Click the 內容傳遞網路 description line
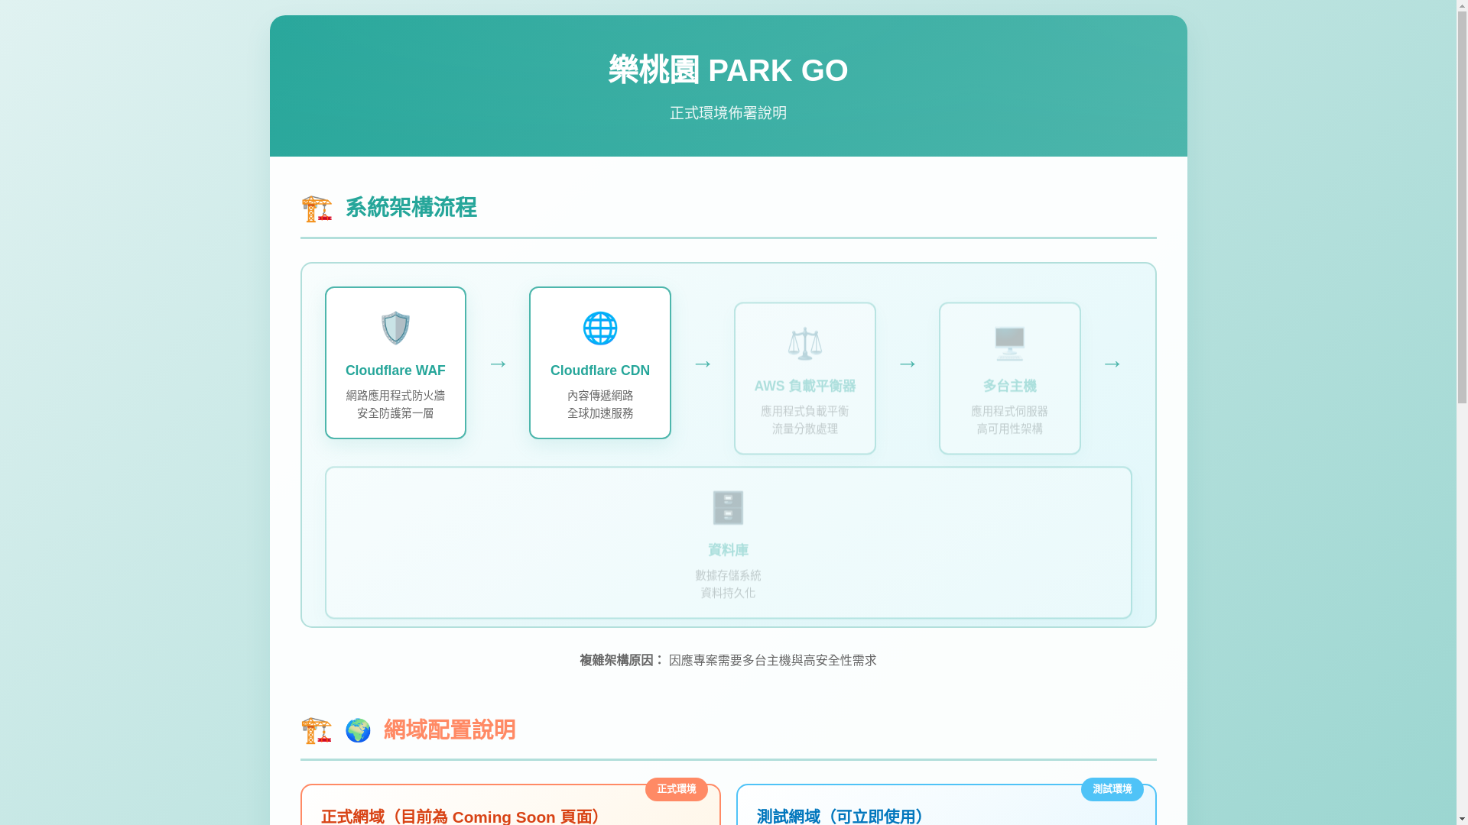 point(600,396)
